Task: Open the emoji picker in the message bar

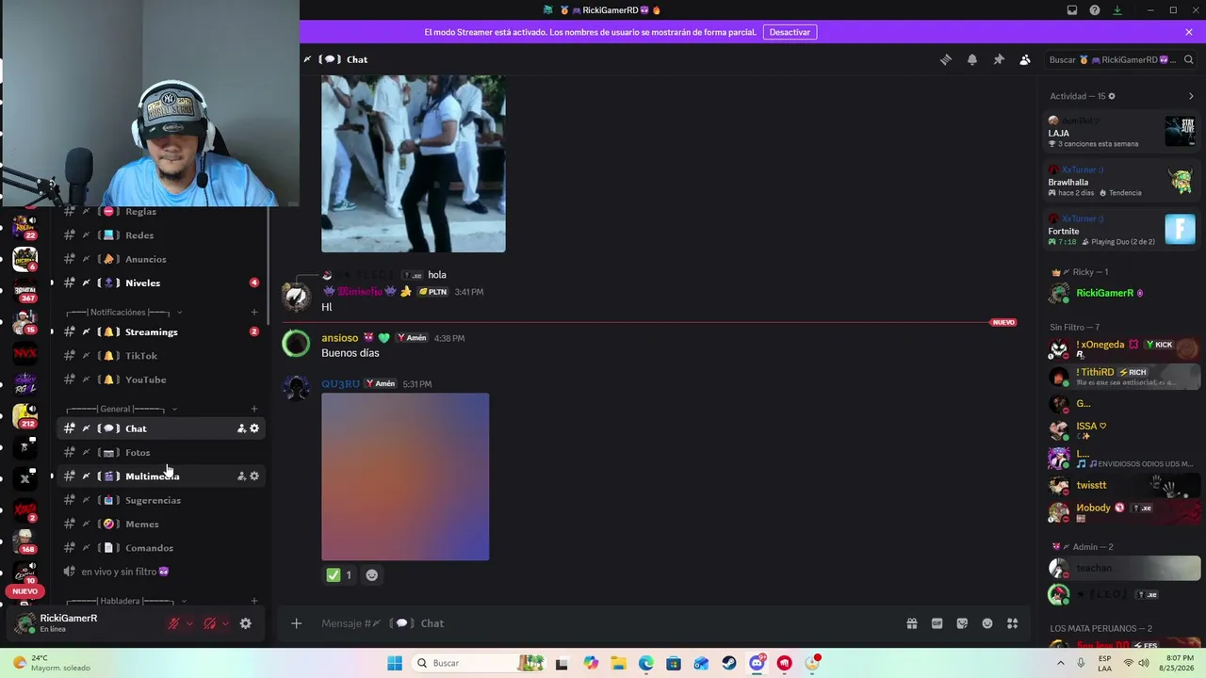Action: pyautogui.click(x=987, y=623)
